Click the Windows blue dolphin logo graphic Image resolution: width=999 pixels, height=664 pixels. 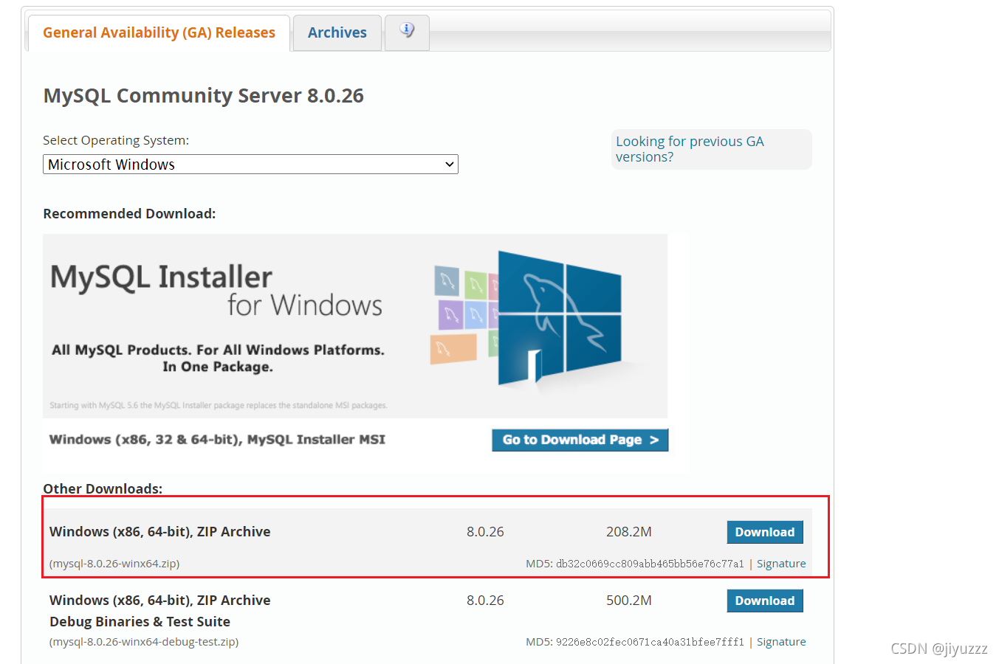tap(559, 318)
